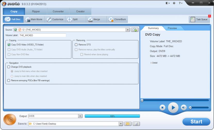Open the Task Queue
214x130 pixels.
click(199, 19)
